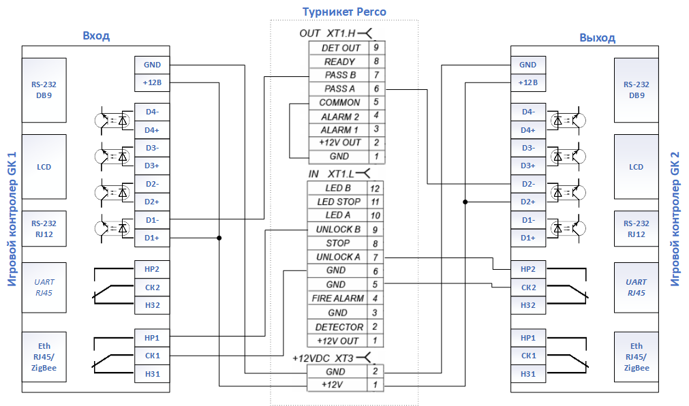Click the +12В terminal on Вход controller
The width and height of the screenshot is (689, 406).
(x=152, y=82)
